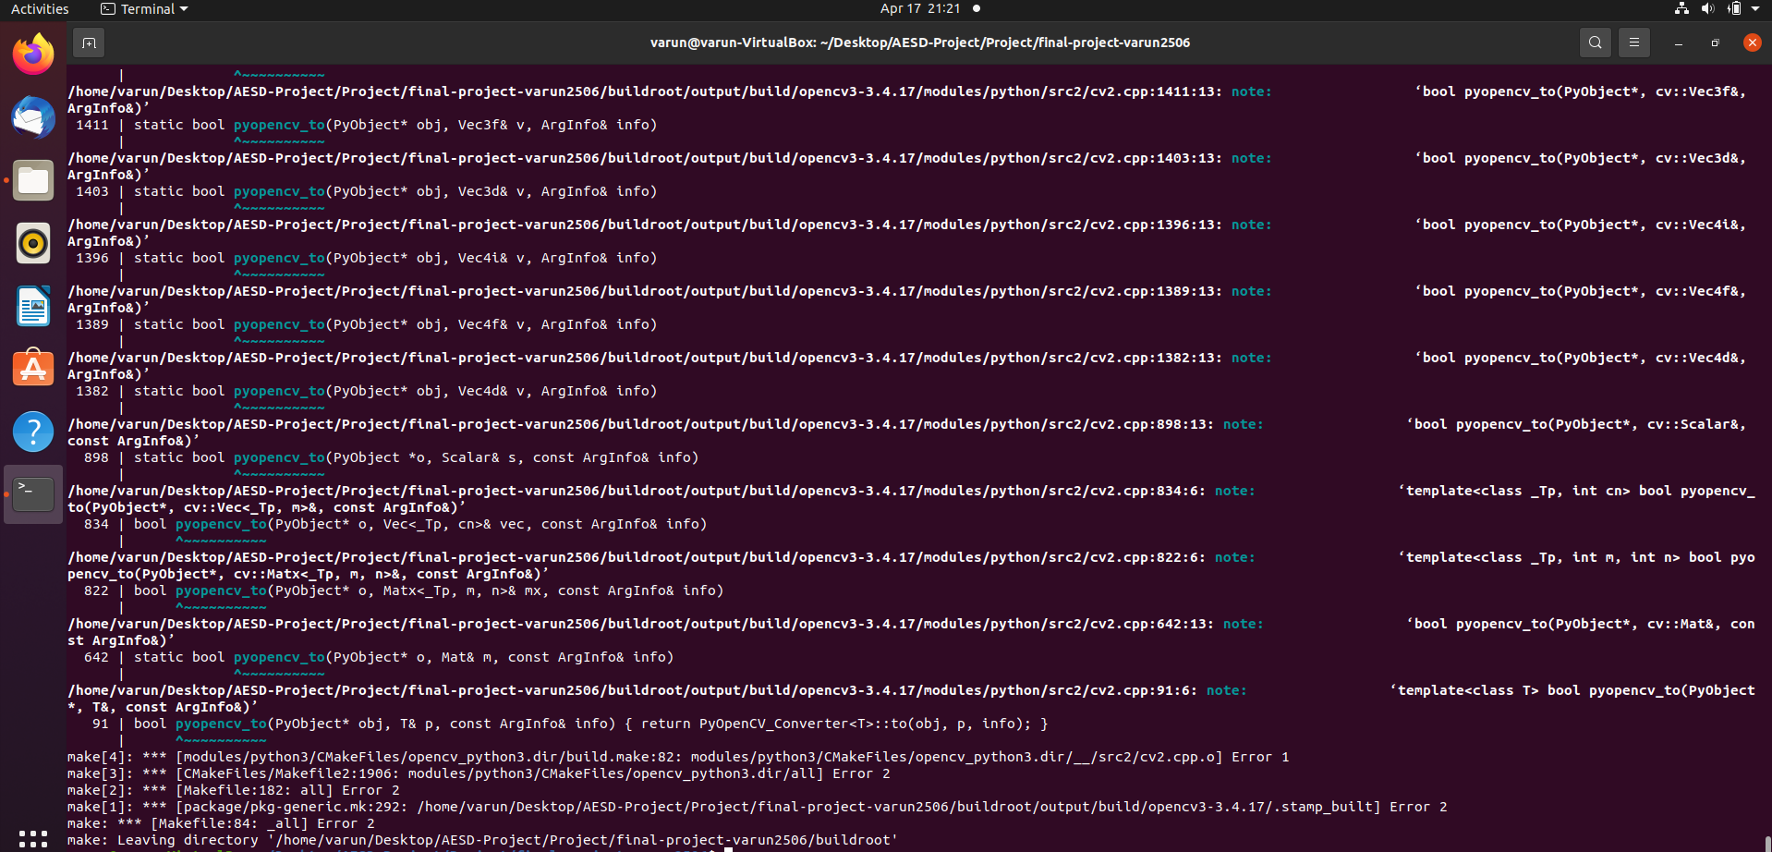Launch Rhythmbox music player from the dock
Viewport: 1772px width, 852px height.
[32, 243]
